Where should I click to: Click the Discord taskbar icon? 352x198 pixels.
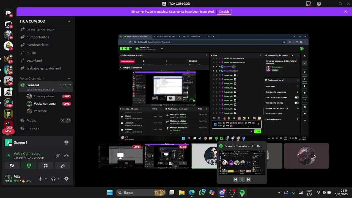(x=222, y=193)
